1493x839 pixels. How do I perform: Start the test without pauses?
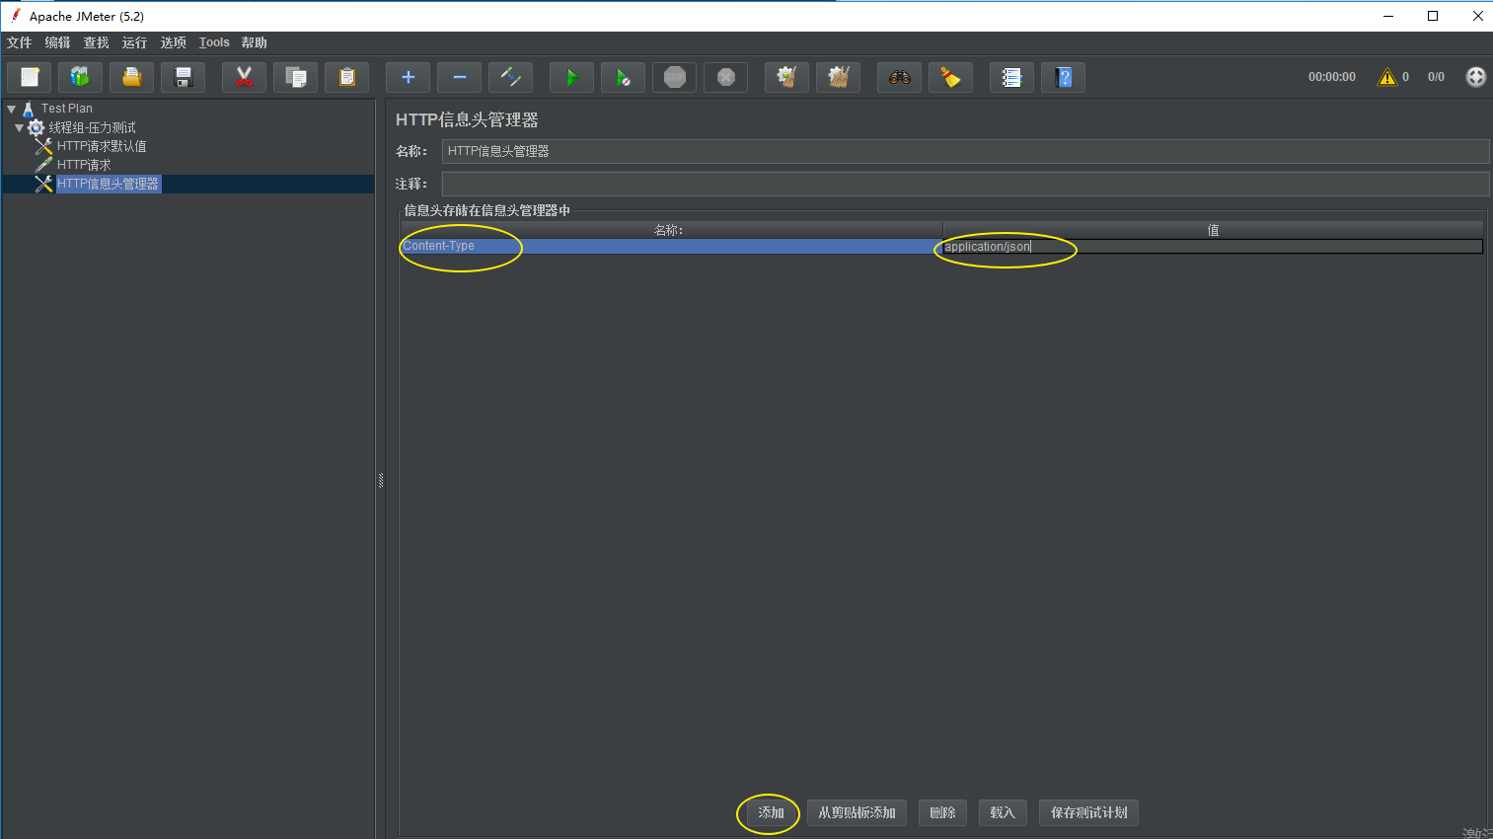pos(624,77)
